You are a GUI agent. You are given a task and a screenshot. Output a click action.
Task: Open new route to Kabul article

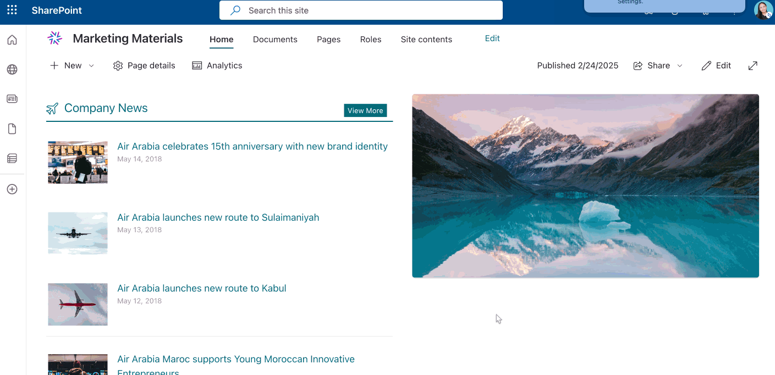(201, 288)
